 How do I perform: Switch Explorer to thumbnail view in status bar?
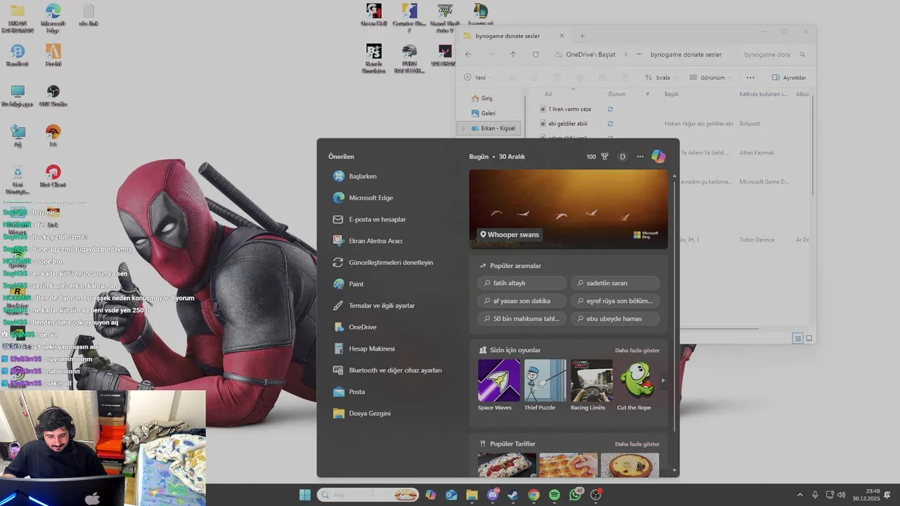click(809, 338)
